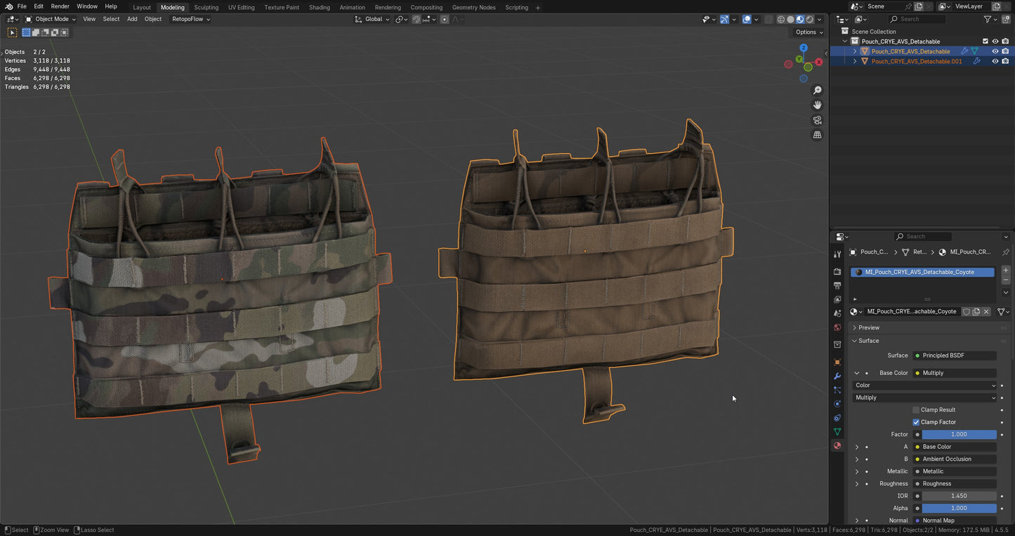Viewport: 1015px width, 536px height.
Task: Uncheck the Clamp Factor checkbox
Action: tap(916, 422)
